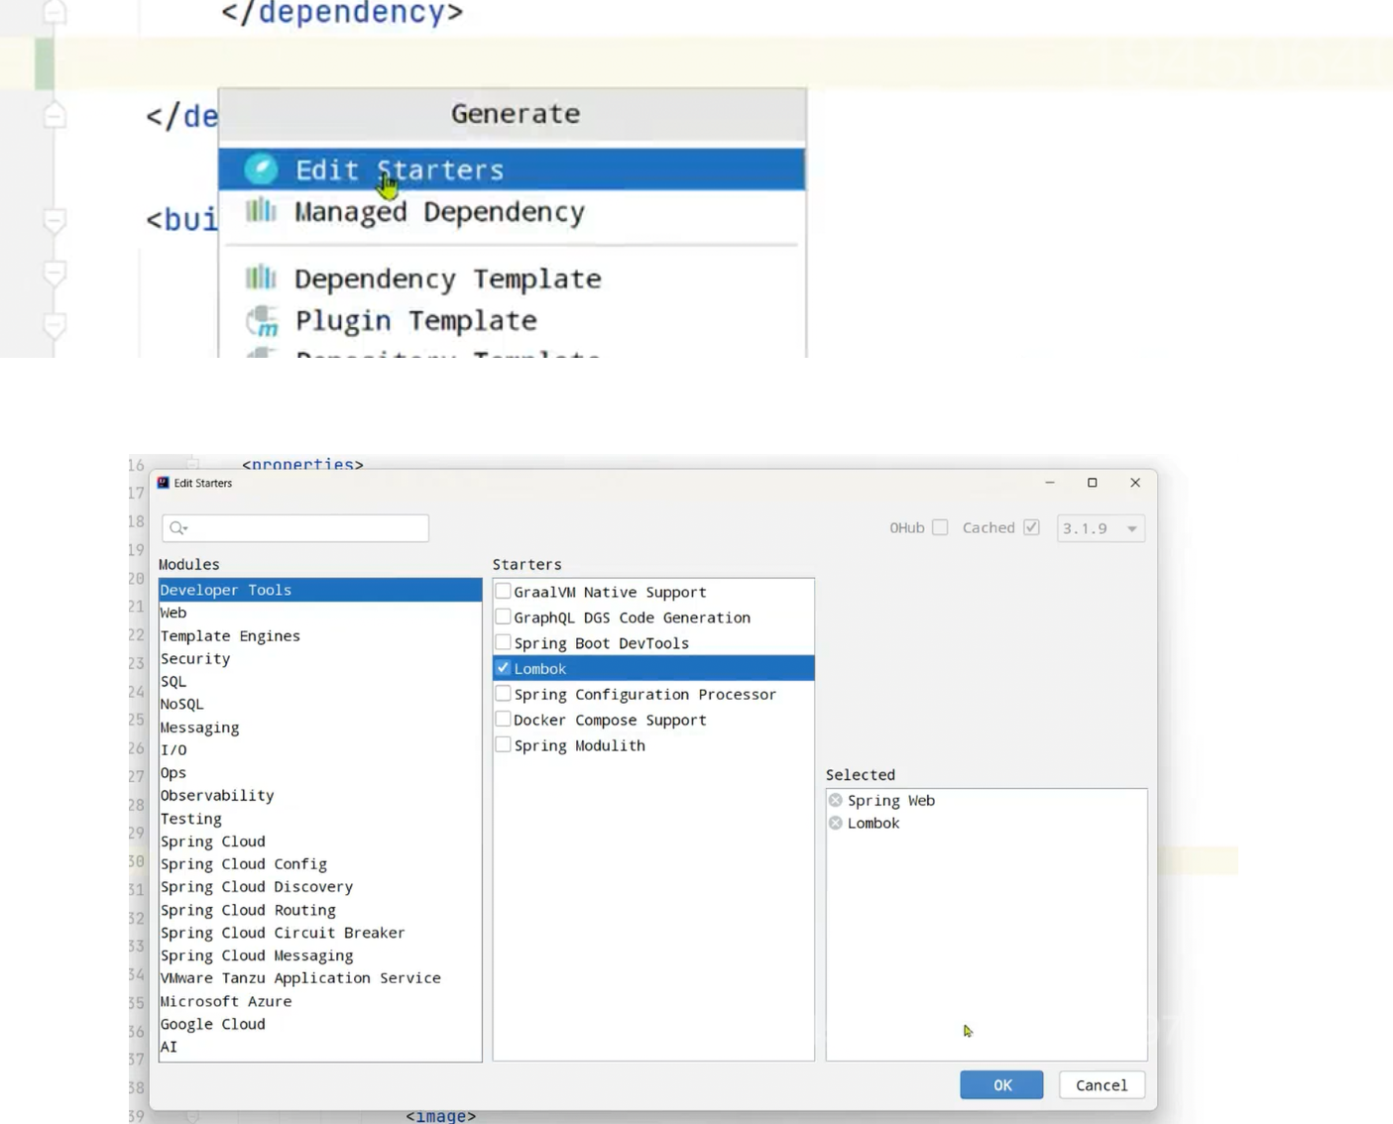Check Docker Compose Support starter
1393x1124 pixels.
pos(504,720)
